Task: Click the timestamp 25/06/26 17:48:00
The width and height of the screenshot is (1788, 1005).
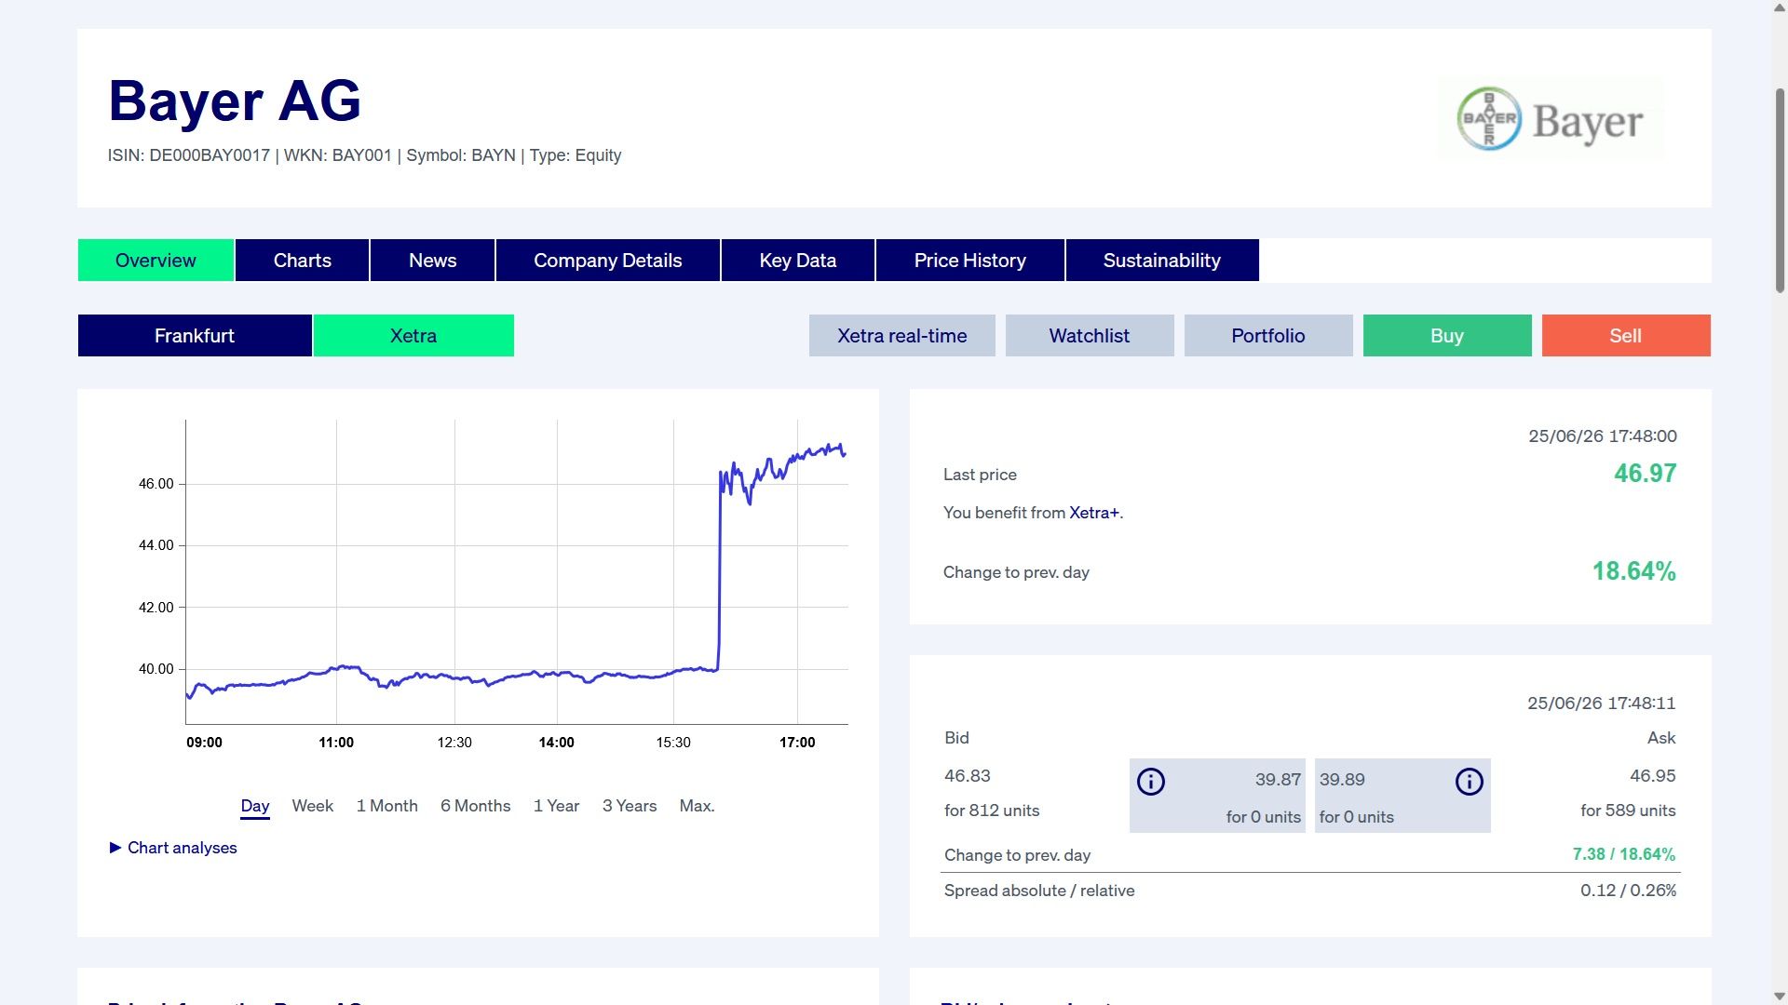Action: [x=1603, y=436]
